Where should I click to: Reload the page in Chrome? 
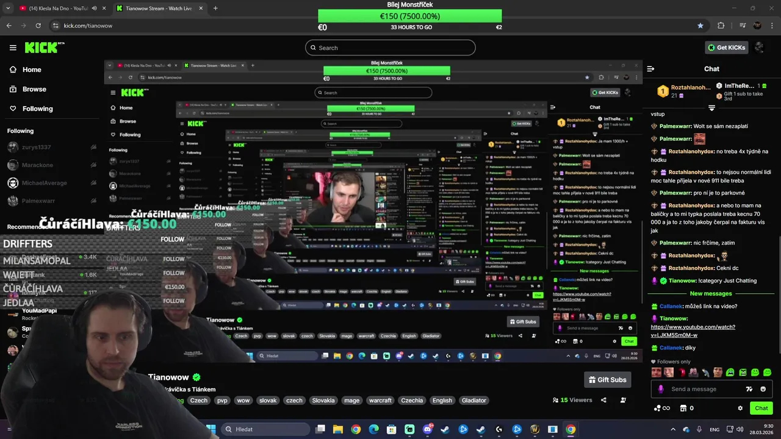coord(38,26)
